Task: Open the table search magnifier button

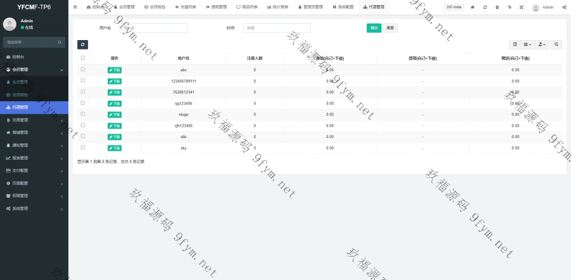Action: tap(556, 45)
